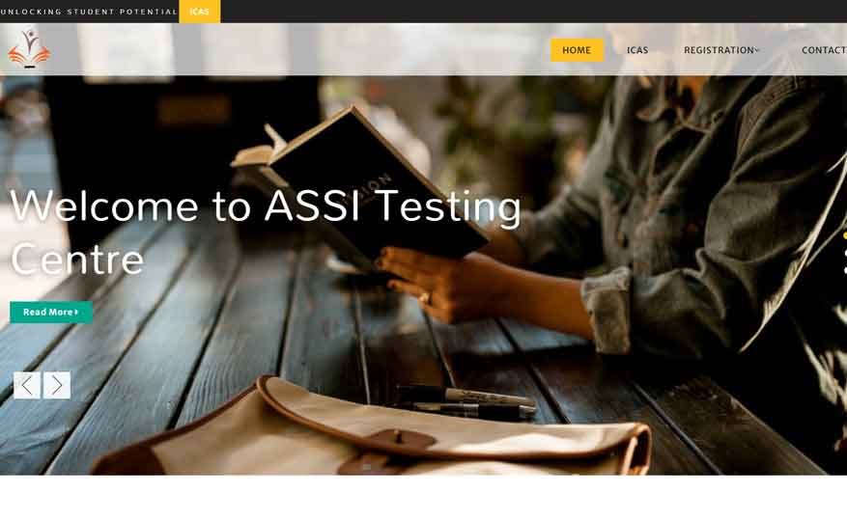Open the REGISTRATION navigation dropdown

click(721, 50)
